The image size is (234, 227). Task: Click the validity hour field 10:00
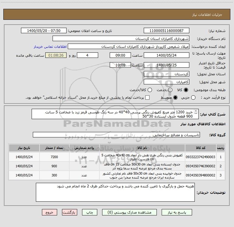pos(120,65)
